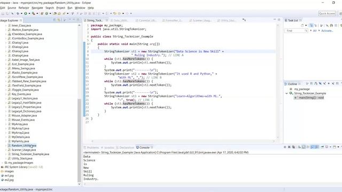The width and height of the screenshot is (342, 192).
Task: Click the Display Selected Console monitor icon
Action: coord(327,147)
